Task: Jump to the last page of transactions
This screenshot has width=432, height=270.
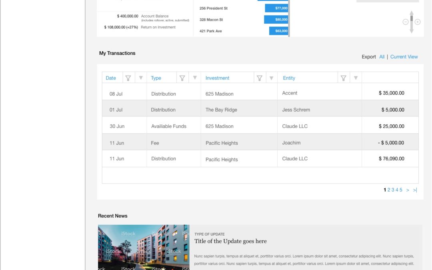Action: pos(415,190)
